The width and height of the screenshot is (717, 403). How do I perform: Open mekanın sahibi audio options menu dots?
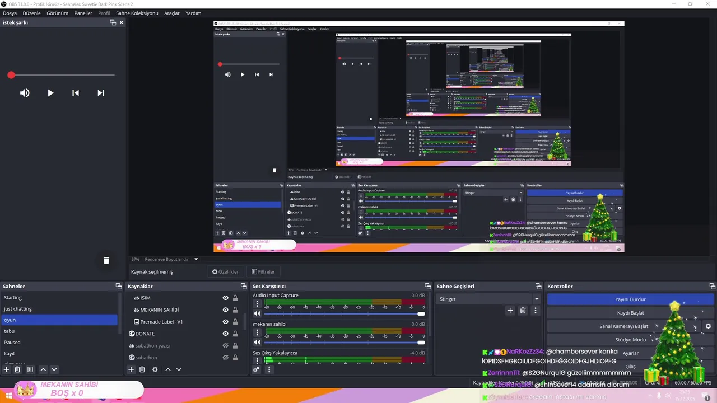[257, 333]
